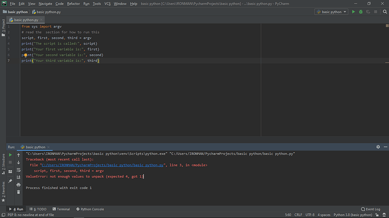Run with coverage icon in toolbar

click(x=368, y=12)
